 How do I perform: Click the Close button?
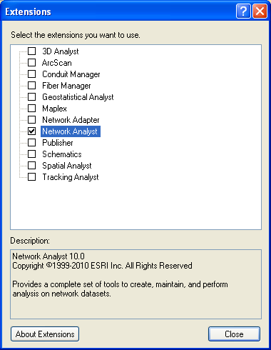[234, 334]
